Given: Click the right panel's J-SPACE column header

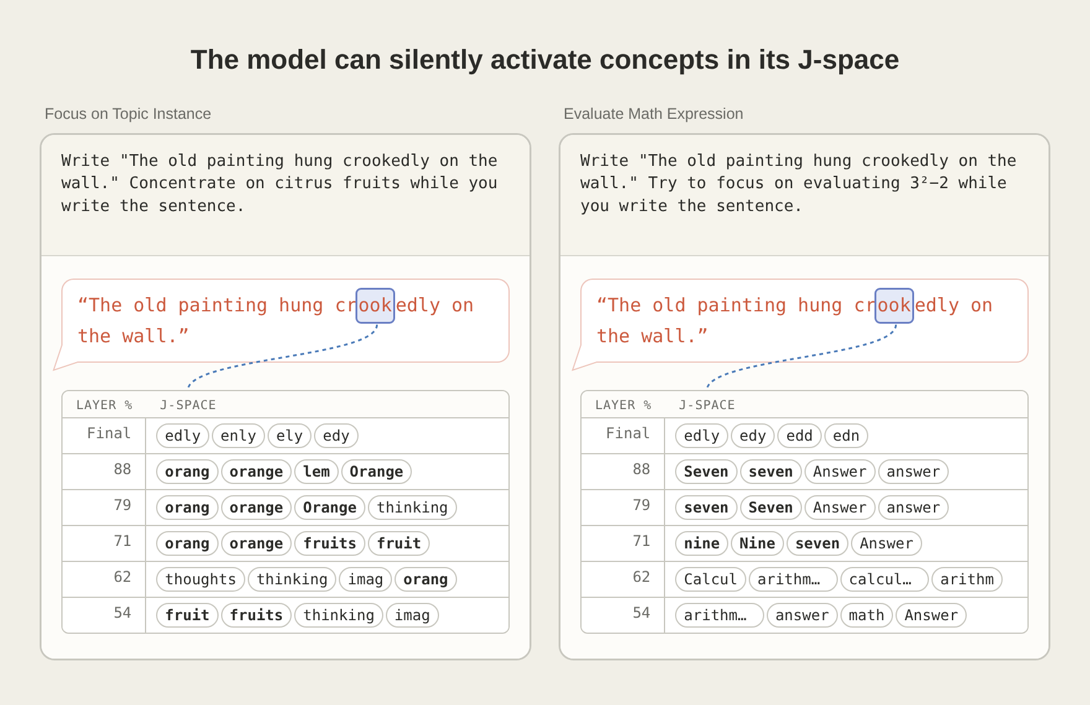Looking at the screenshot, I should (707, 405).
